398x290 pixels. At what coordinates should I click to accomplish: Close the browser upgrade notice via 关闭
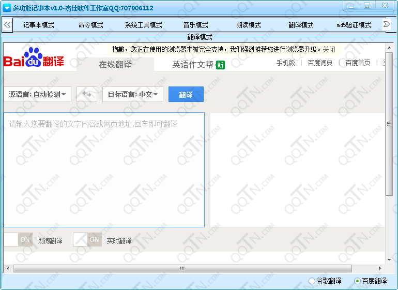click(x=329, y=50)
